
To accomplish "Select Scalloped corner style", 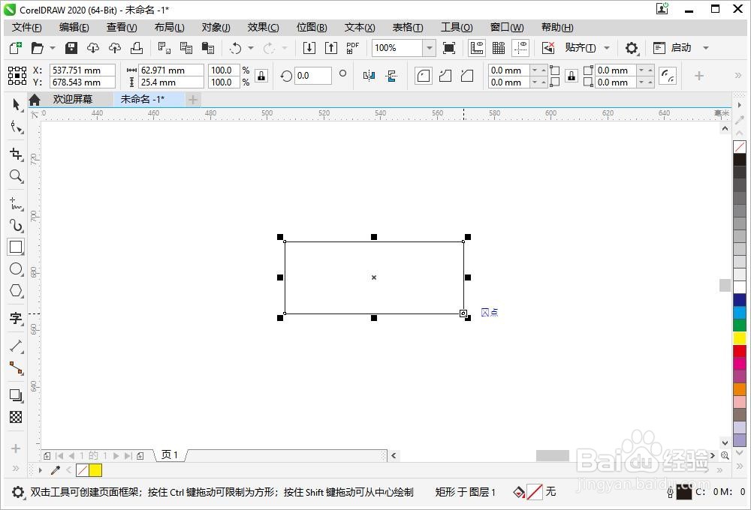I will [445, 76].
